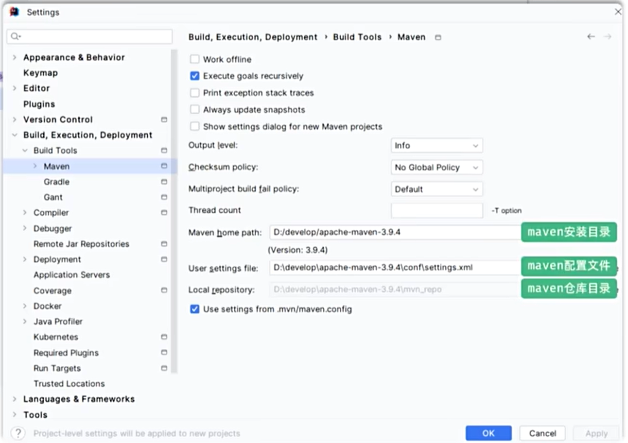This screenshot has height=443, width=628.
Task: Click the Cancel button
Action: (542, 433)
